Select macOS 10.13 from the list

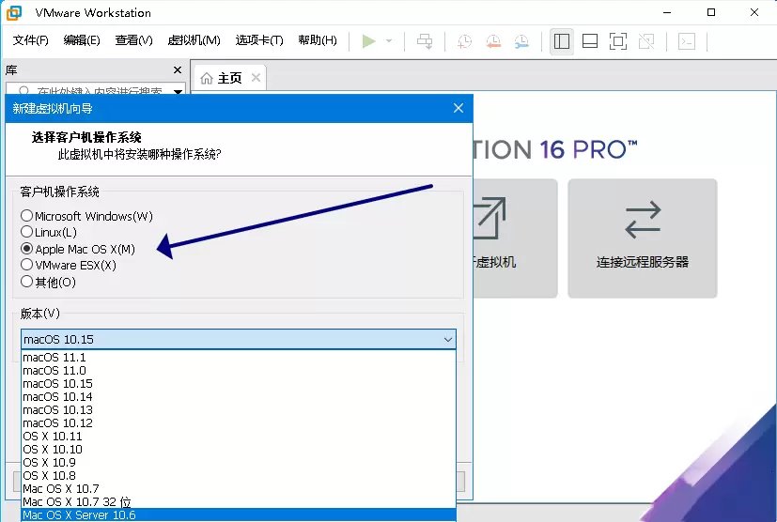click(x=239, y=409)
